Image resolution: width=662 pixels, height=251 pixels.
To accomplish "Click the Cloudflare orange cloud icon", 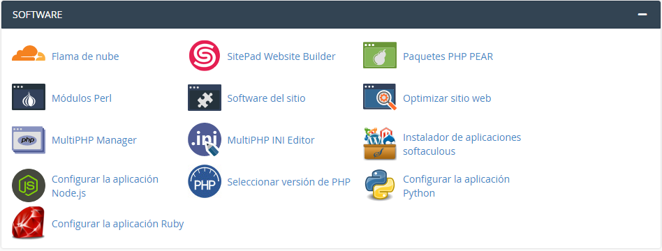I will 29,54.
